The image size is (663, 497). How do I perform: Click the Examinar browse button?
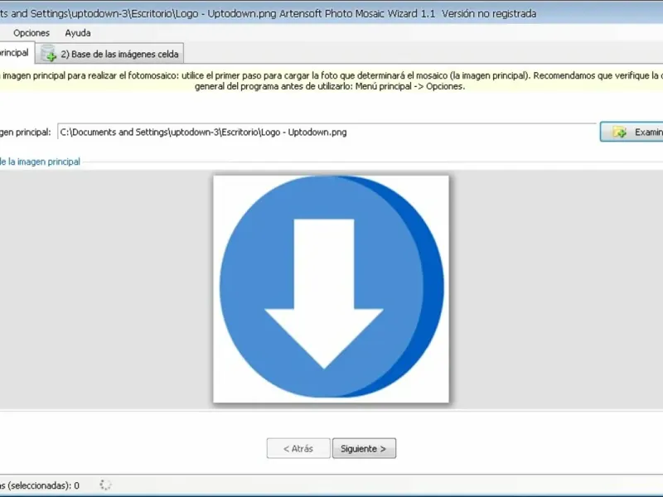point(632,133)
